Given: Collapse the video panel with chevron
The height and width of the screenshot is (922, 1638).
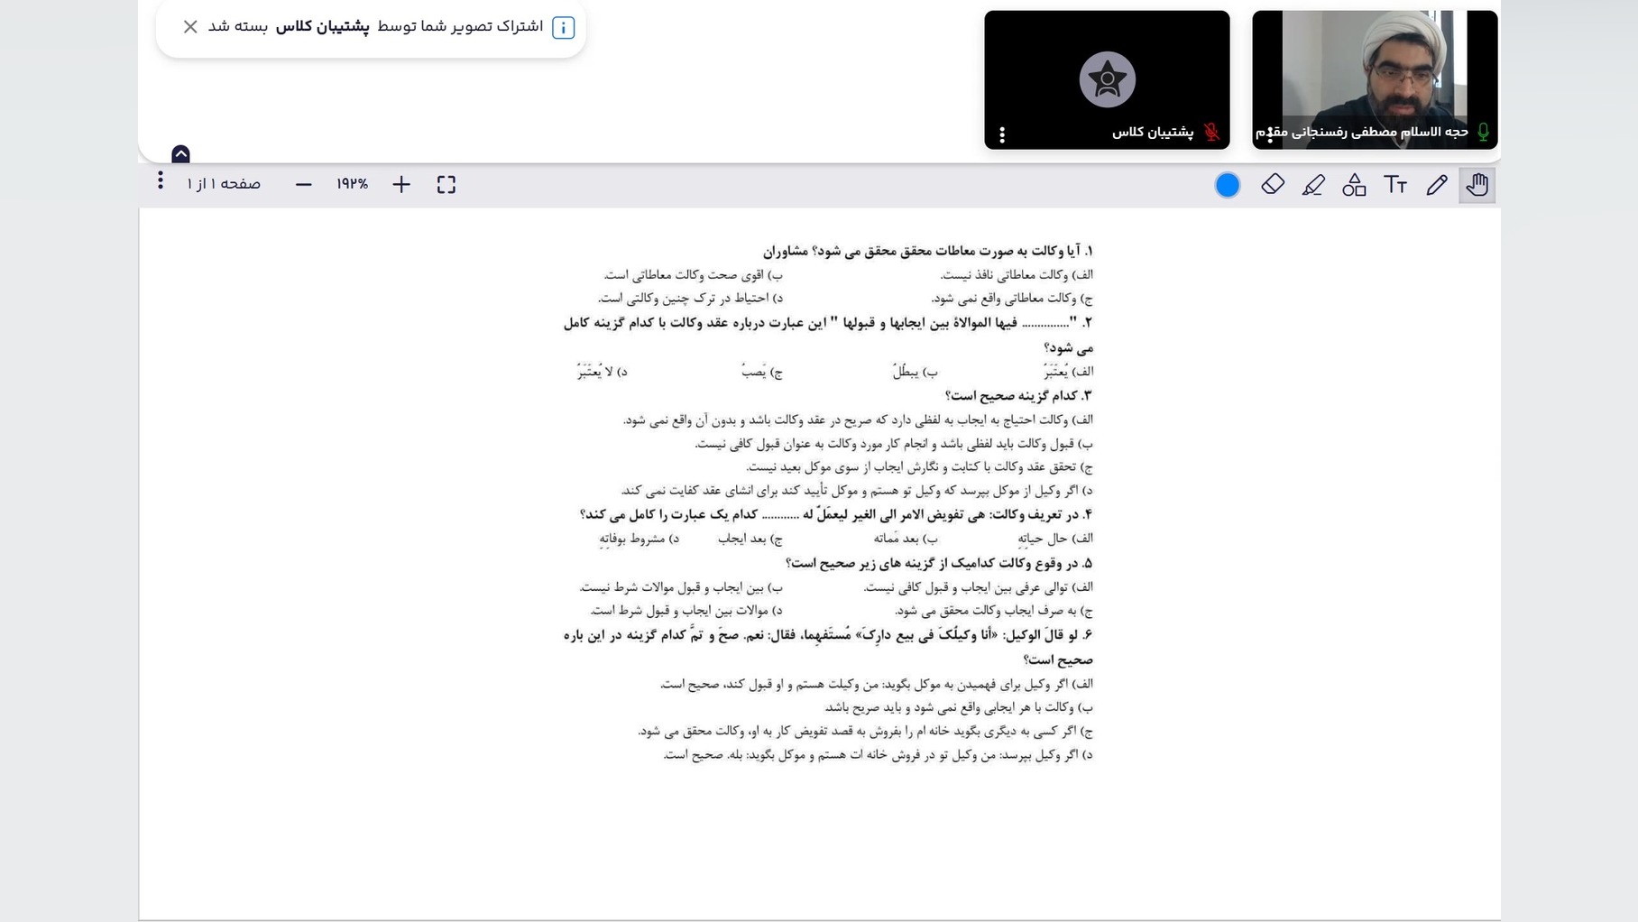Looking at the screenshot, I should (x=180, y=153).
